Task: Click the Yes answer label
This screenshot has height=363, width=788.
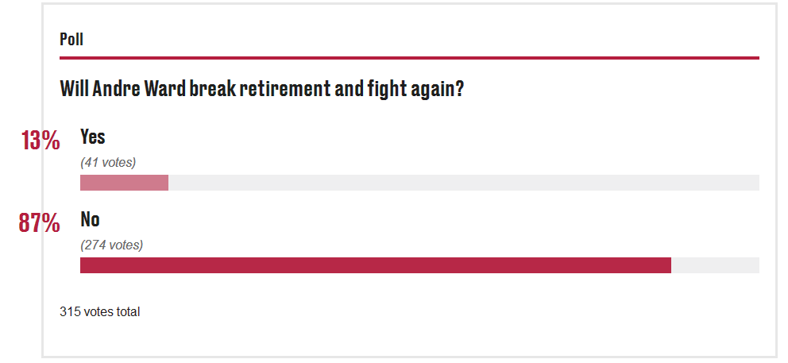Action: pyautogui.click(x=92, y=137)
